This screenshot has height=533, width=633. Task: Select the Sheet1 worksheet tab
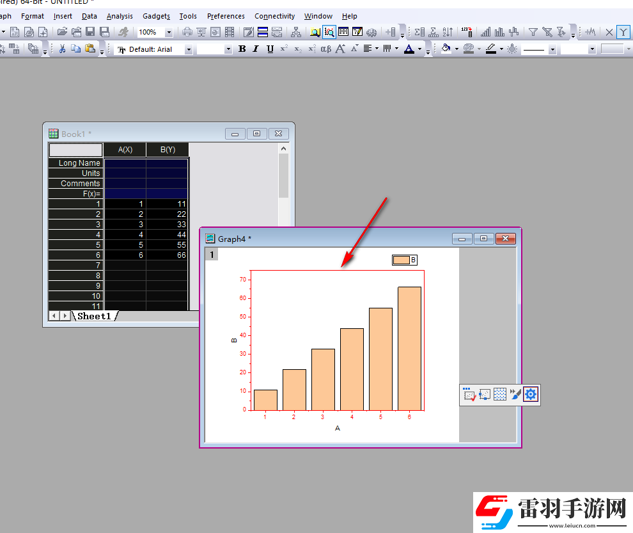(94, 316)
